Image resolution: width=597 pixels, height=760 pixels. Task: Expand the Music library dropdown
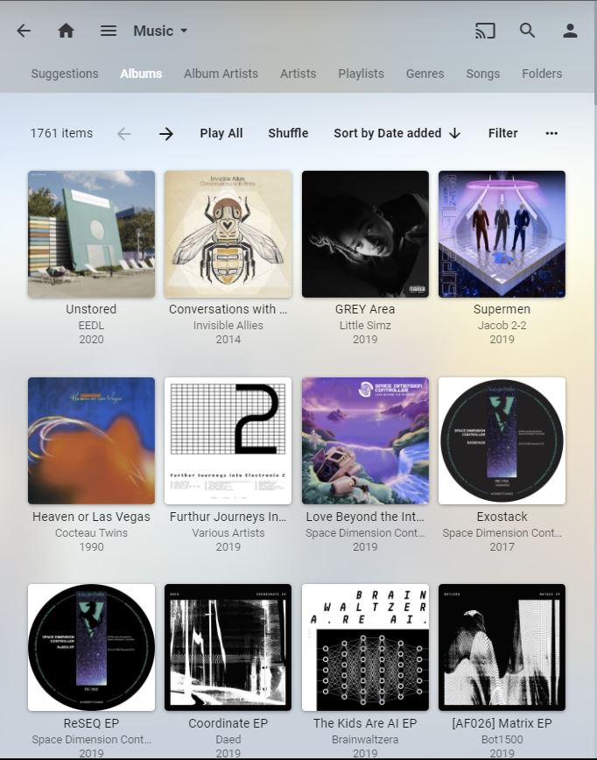point(160,31)
